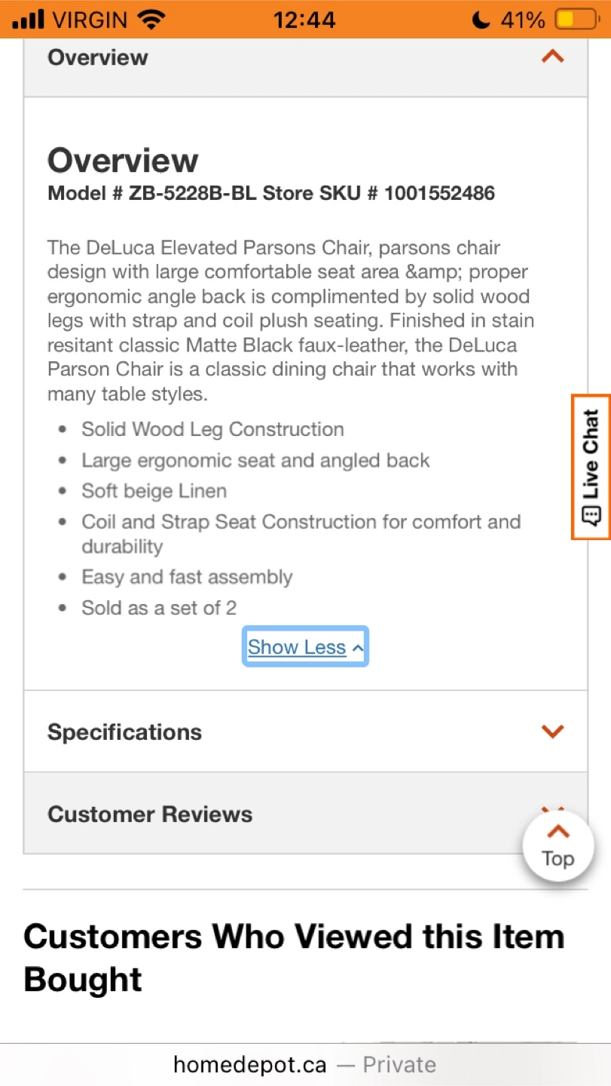Click the up arrow above Top
Viewport: 611px width, 1086px height.
558,832
